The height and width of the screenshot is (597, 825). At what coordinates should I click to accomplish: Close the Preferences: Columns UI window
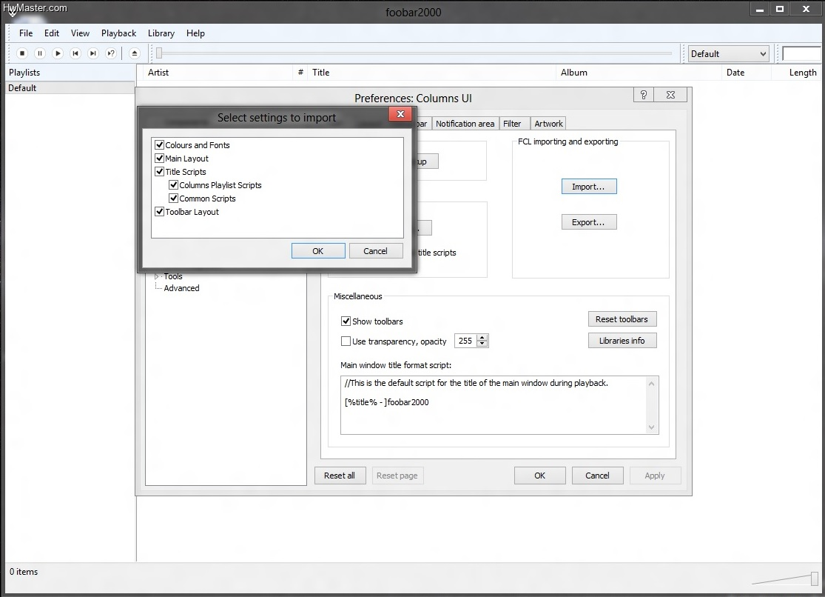670,95
